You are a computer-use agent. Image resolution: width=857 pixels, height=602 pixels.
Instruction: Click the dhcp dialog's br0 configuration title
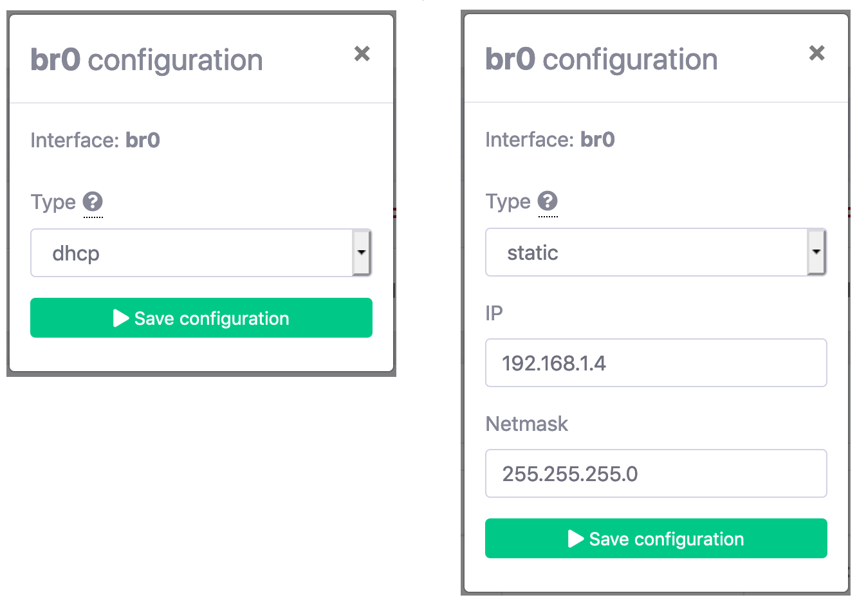pyautogui.click(x=147, y=60)
